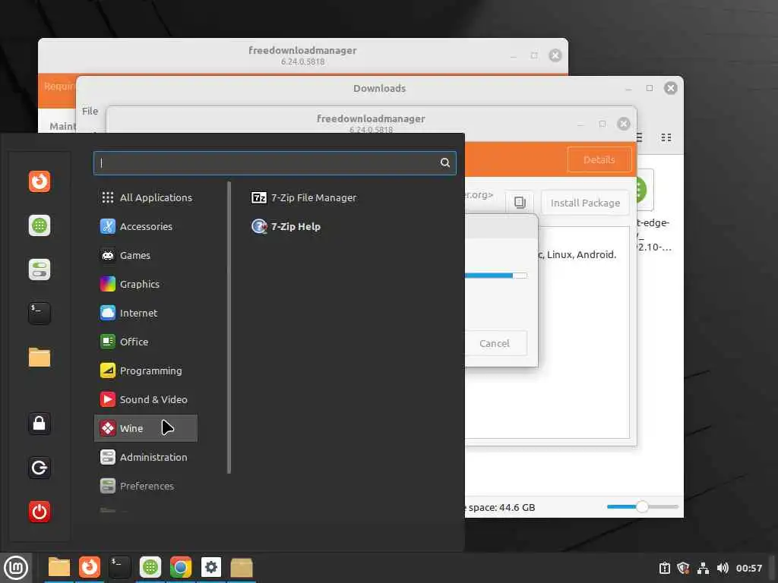Viewport: 778px width, 583px height.
Task: Click the red Power Off icon
Action: [x=40, y=512]
